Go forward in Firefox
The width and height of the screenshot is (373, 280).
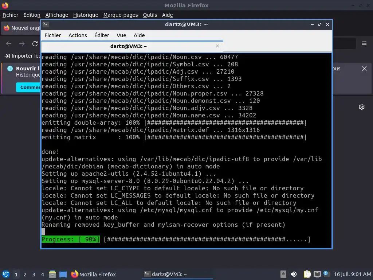[x=22, y=44]
